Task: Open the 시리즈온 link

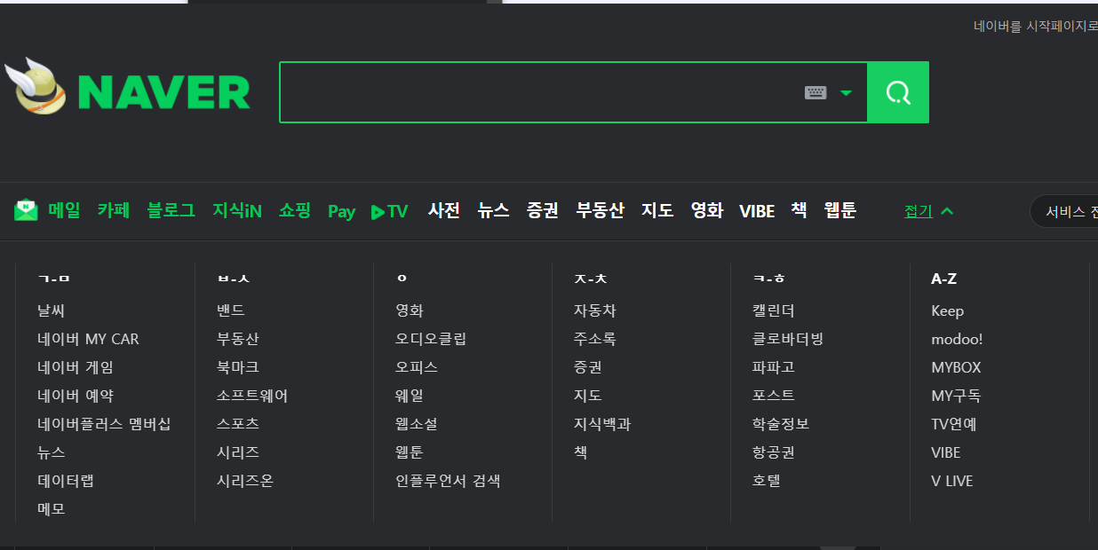Action: point(245,481)
